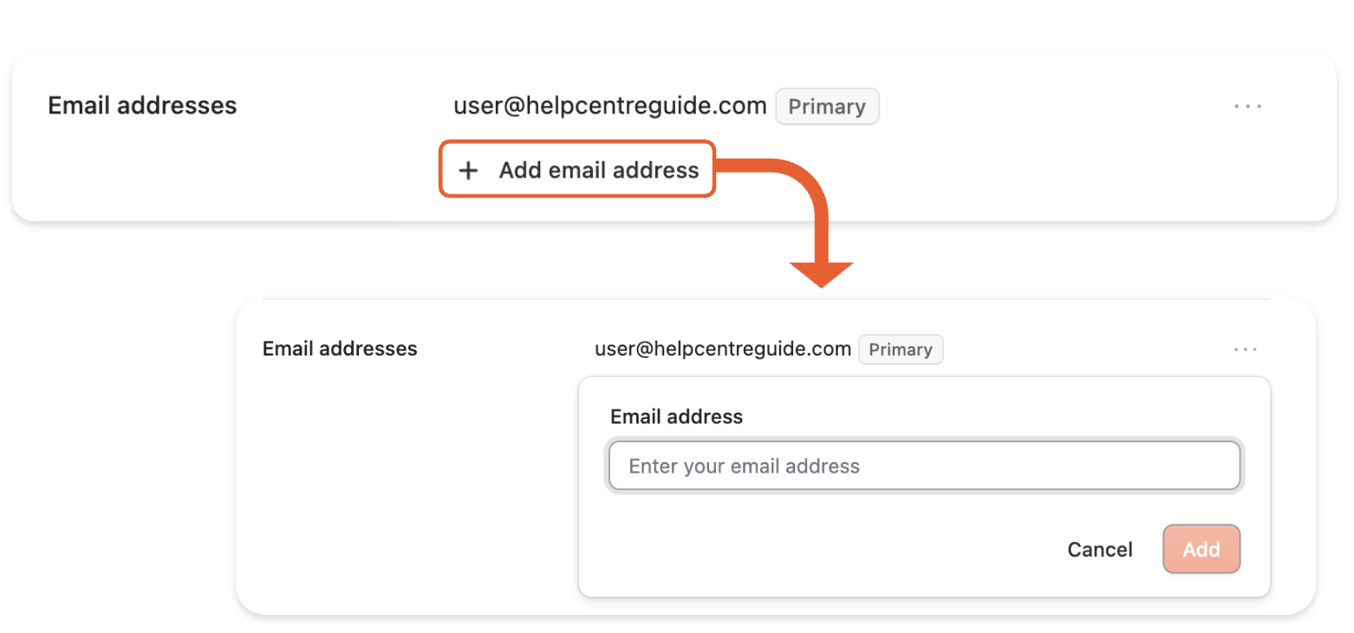
Task: Open the three-dots menu in the lower card
Action: click(1246, 349)
